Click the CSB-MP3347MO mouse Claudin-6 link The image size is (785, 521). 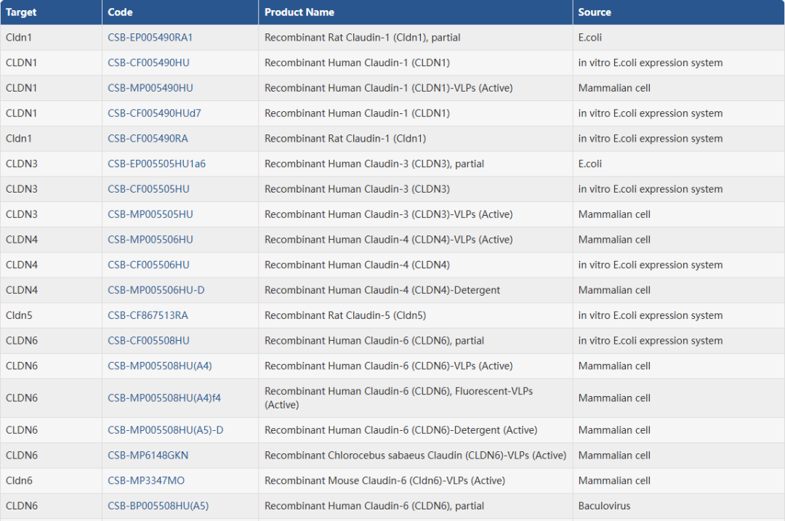[x=146, y=481]
